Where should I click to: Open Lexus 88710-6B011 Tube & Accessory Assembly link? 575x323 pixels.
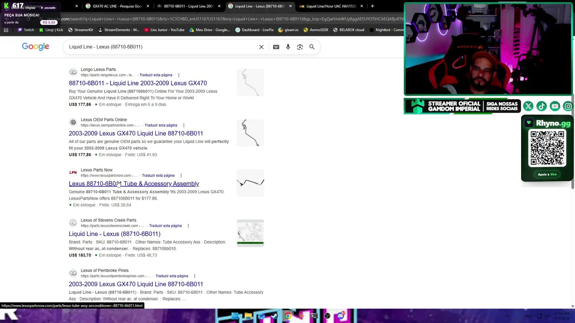click(134, 183)
